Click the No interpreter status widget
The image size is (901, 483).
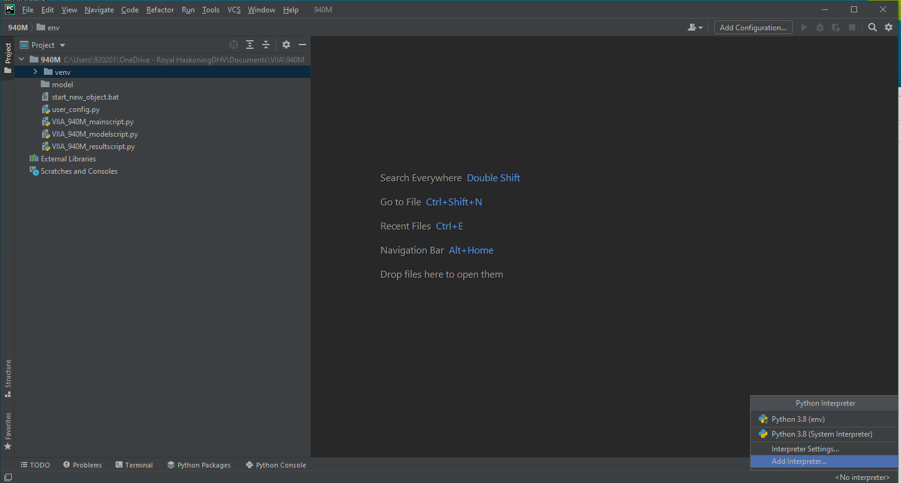coord(862,477)
